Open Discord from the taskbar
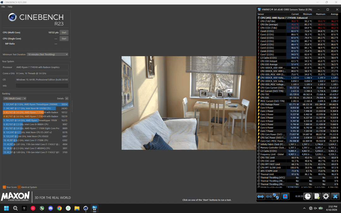Image resolution: width=341 pixels, height=213 pixels. click(x=51, y=208)
